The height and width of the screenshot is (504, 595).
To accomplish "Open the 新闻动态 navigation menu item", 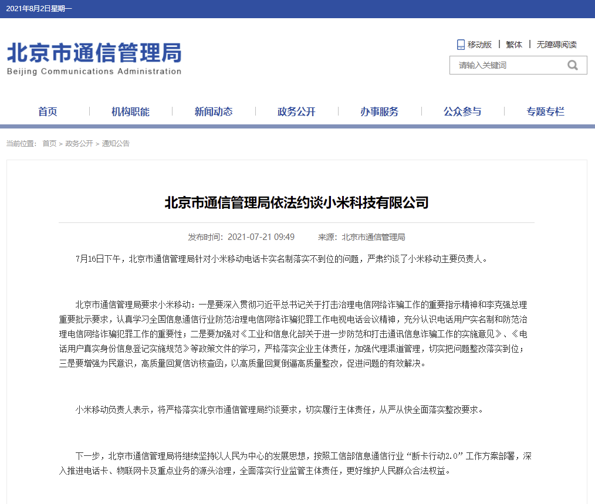I will click(214, 111).
